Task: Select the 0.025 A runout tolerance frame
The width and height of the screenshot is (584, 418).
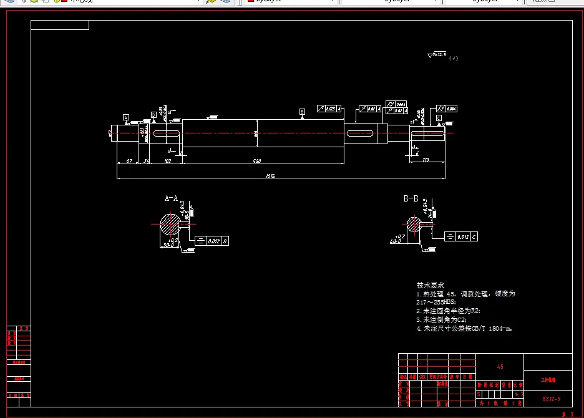Action: tap(329, 109)
